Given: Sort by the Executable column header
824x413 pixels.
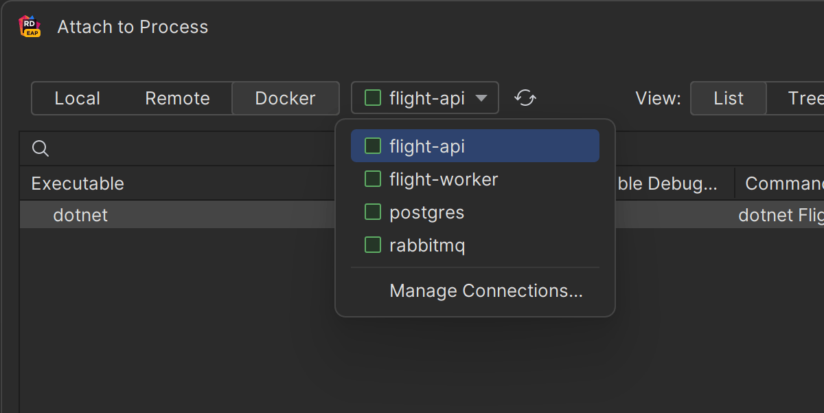Looking at the screenshot, I should [78, 183].
